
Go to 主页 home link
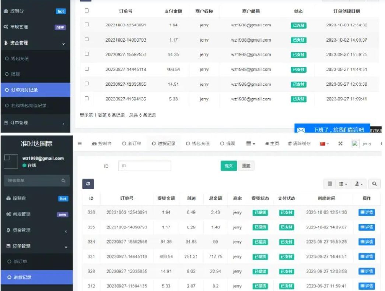point(272,143)
